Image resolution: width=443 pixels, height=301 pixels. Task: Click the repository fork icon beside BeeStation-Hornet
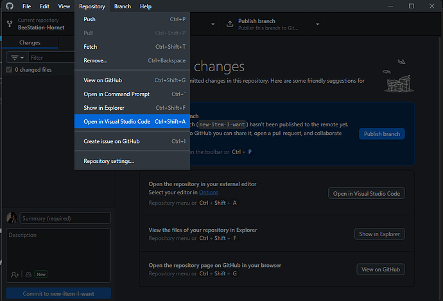coord(10,24)
